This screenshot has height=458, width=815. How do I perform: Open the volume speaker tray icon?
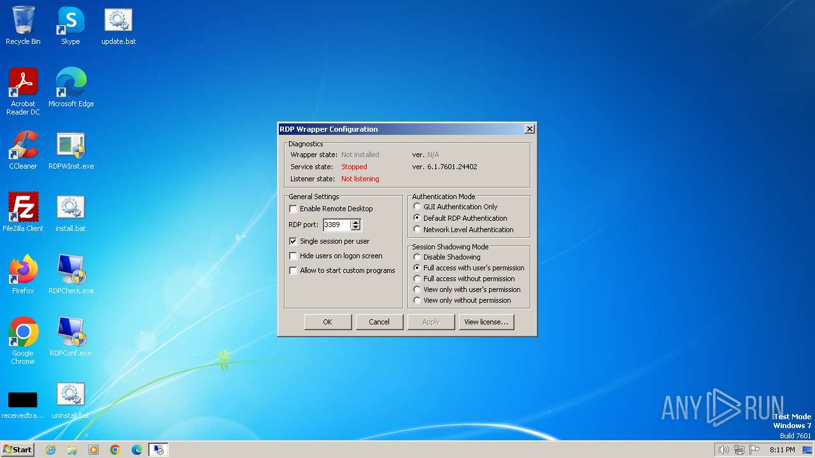(723, 450)
